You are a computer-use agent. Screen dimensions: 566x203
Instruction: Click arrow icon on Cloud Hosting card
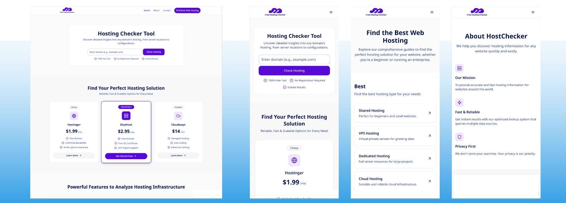tap(430, 181)
